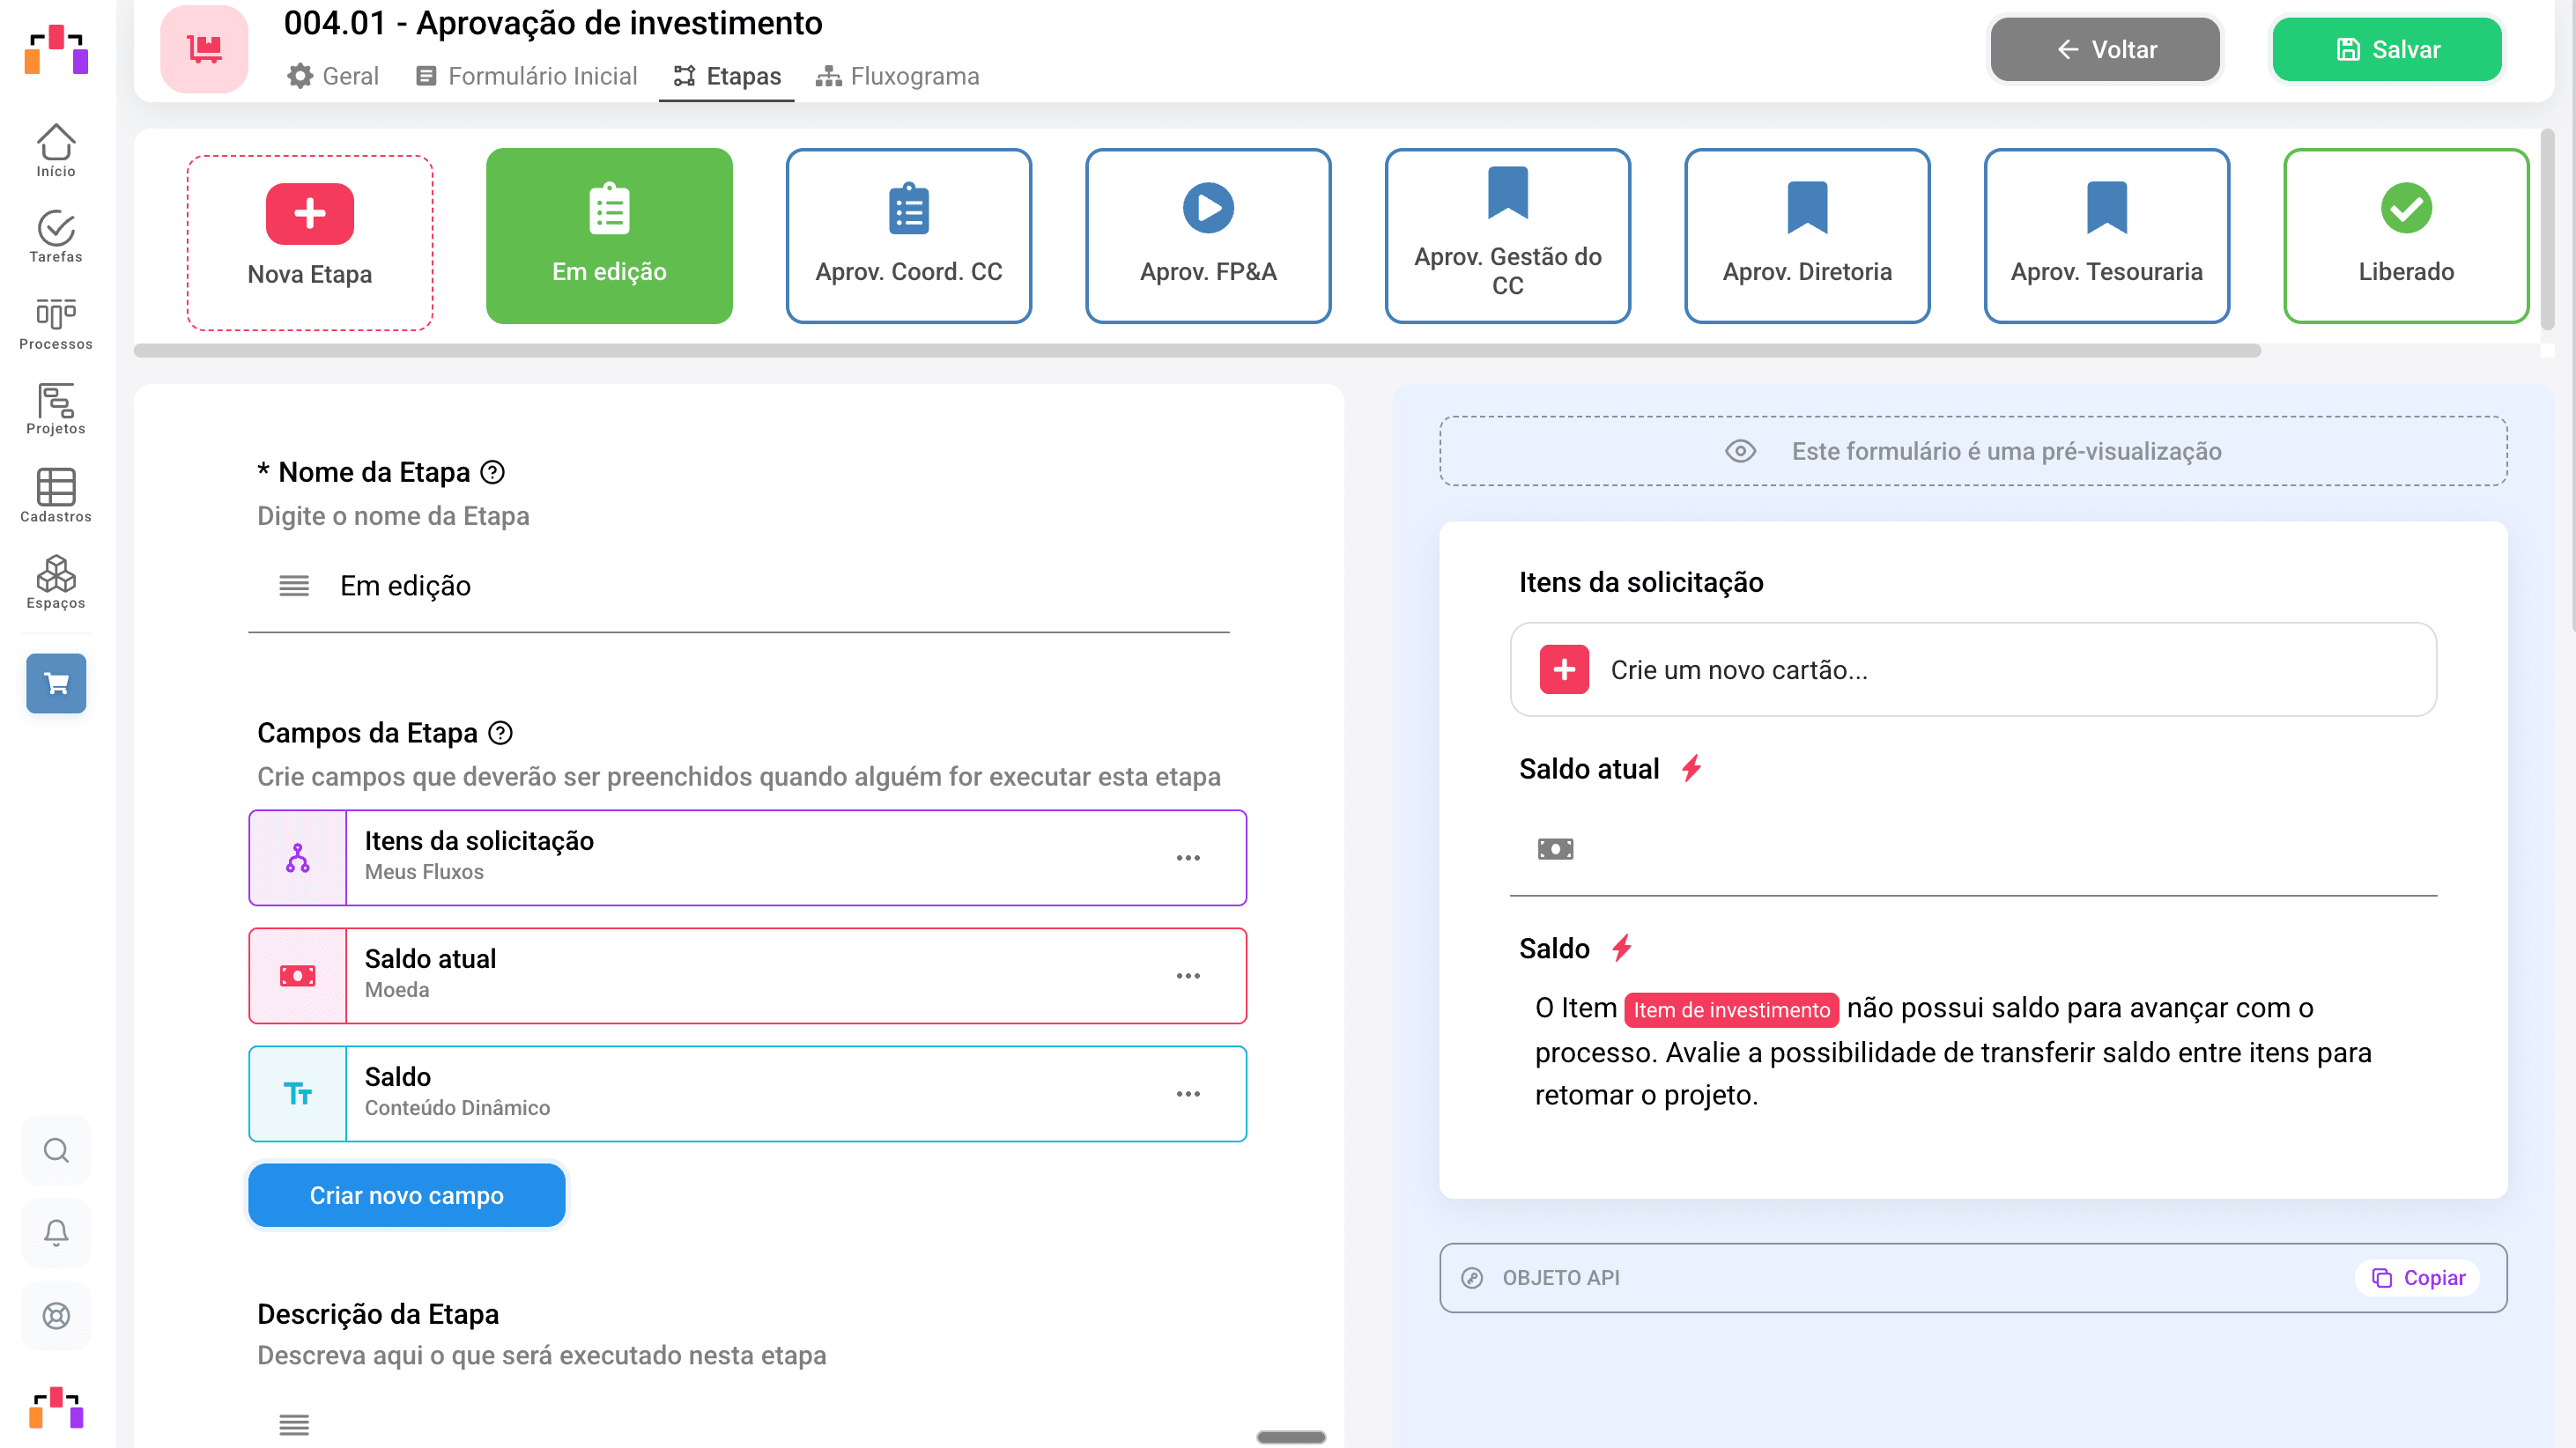Select the Aprov. Coord. CC stage
The height and width of the screenshot is (1448, 2576).
909,236
